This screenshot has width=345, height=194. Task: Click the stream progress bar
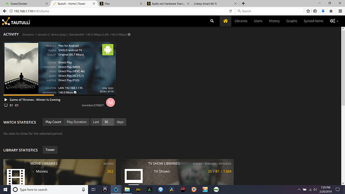59,95
